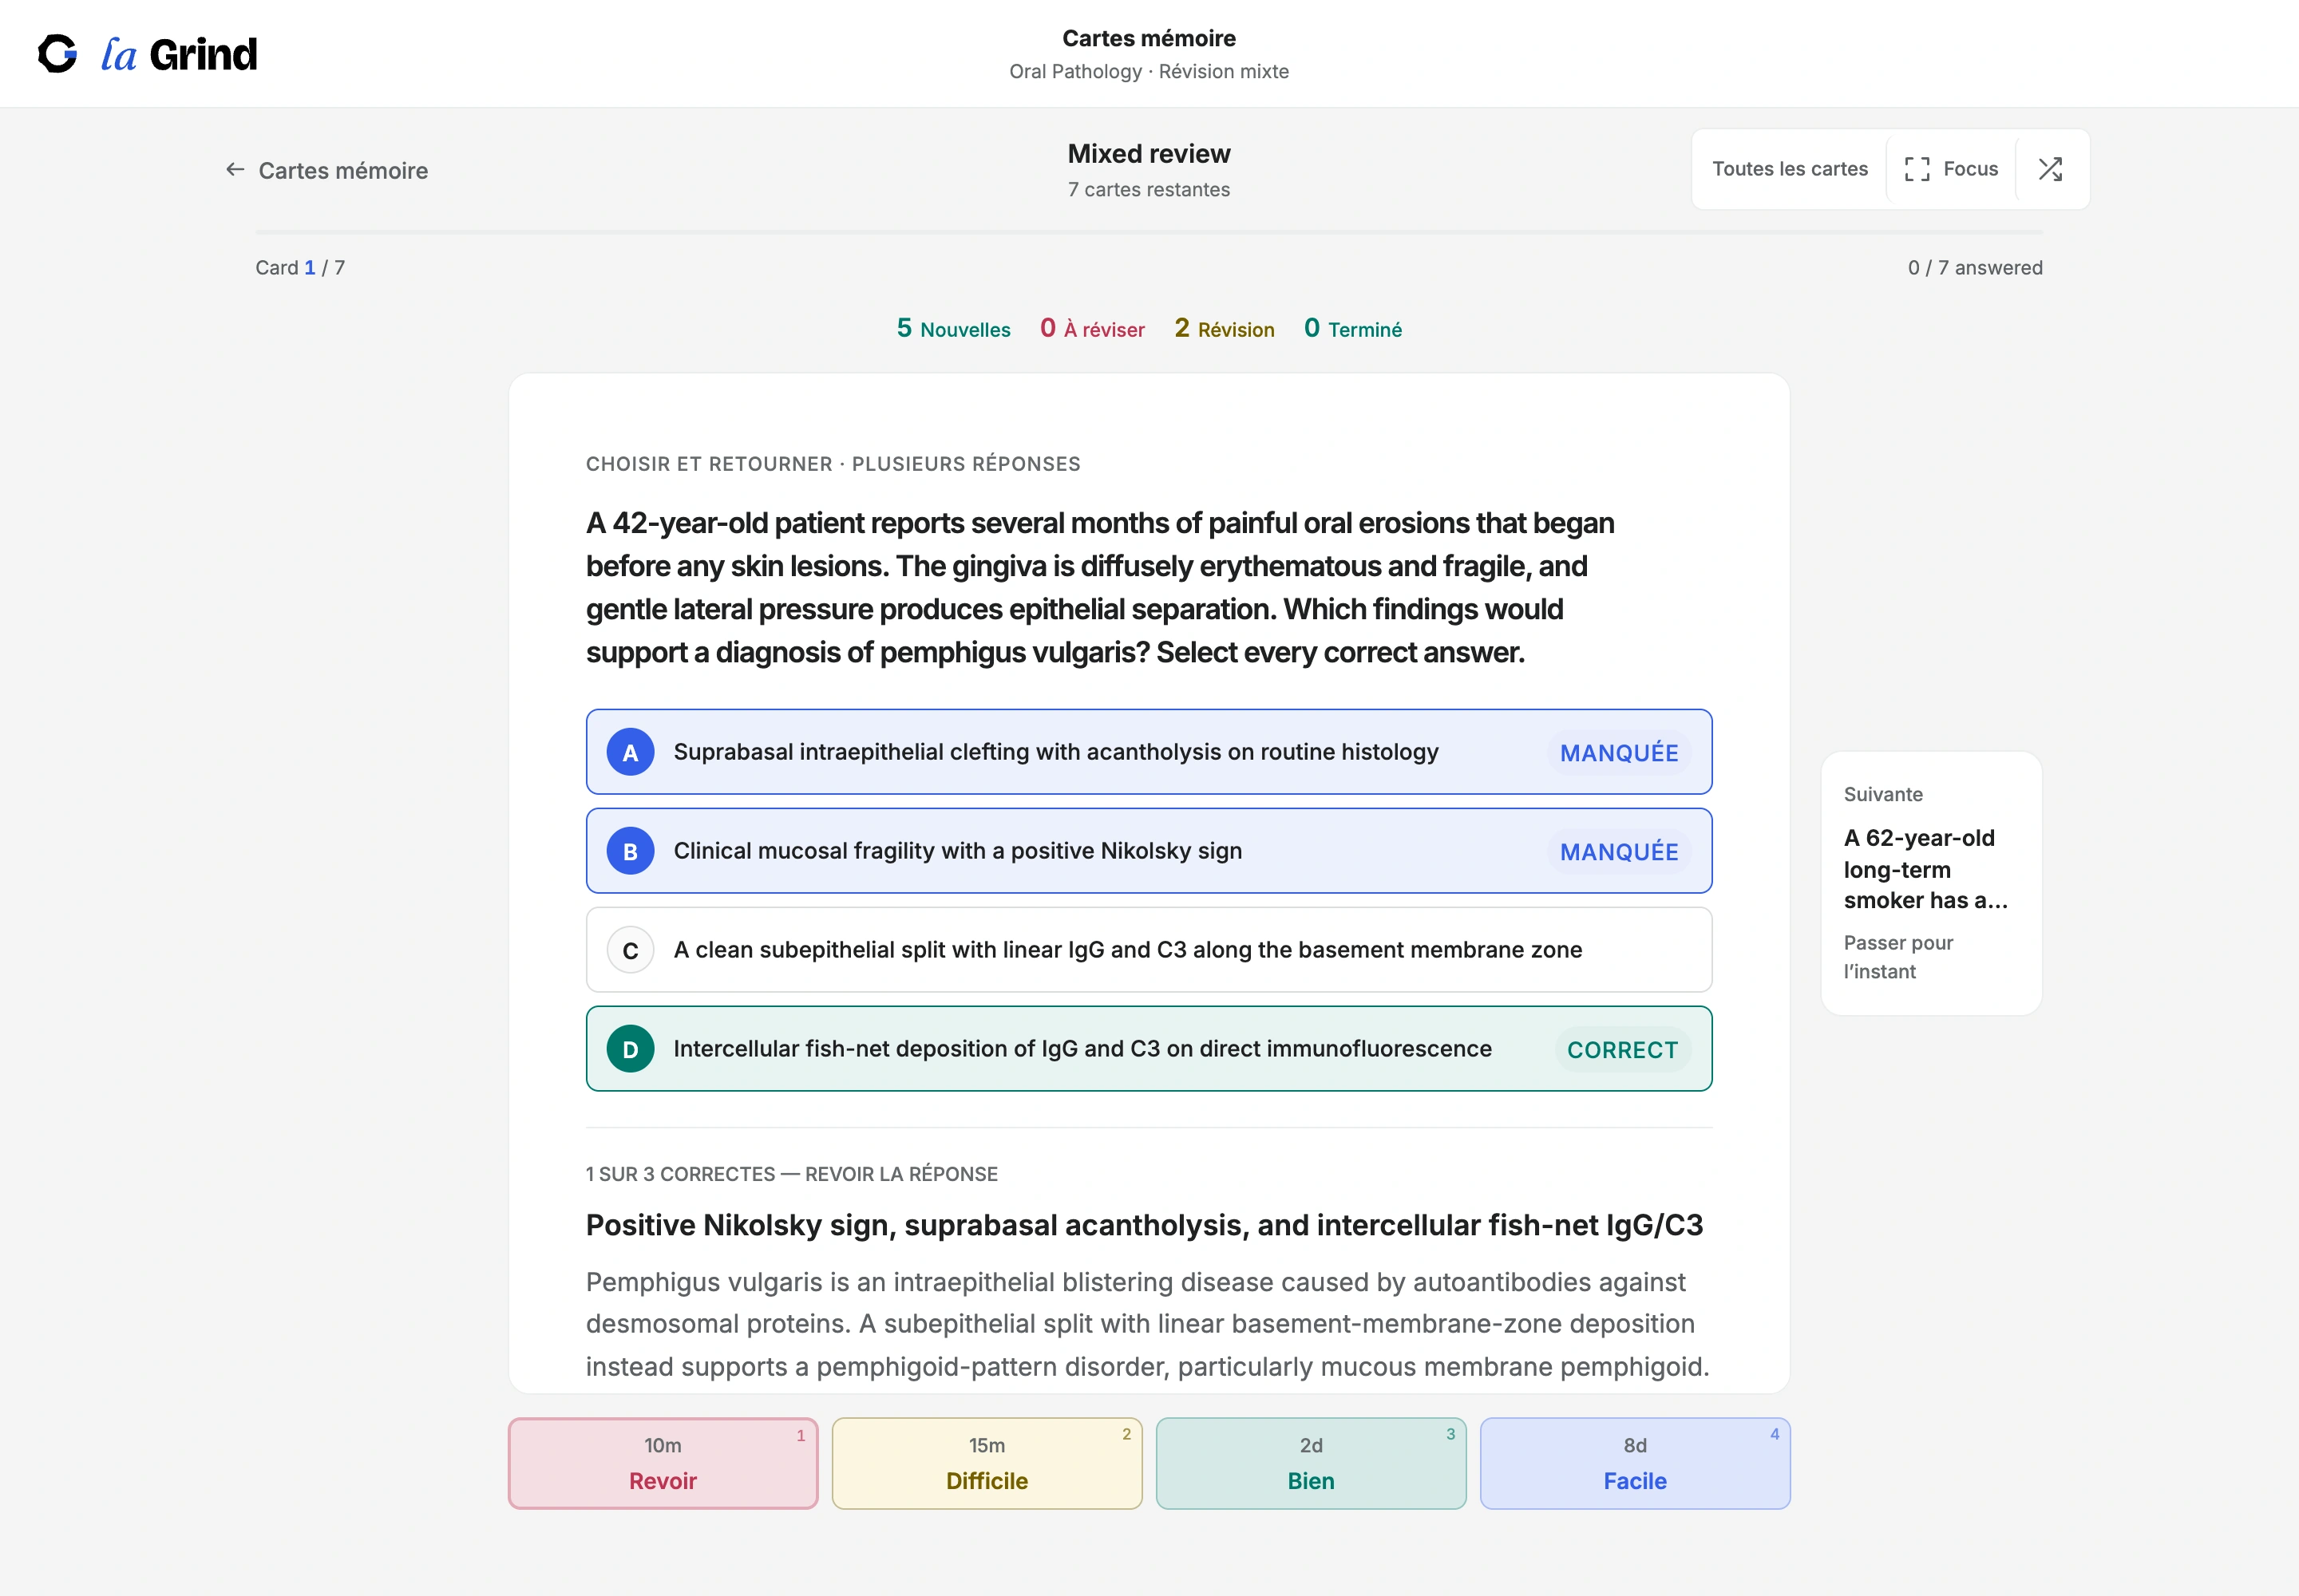Click the Mixed review title
The width and height of the screenshot is (2299, 1596).
click(x=1149, y=154)
